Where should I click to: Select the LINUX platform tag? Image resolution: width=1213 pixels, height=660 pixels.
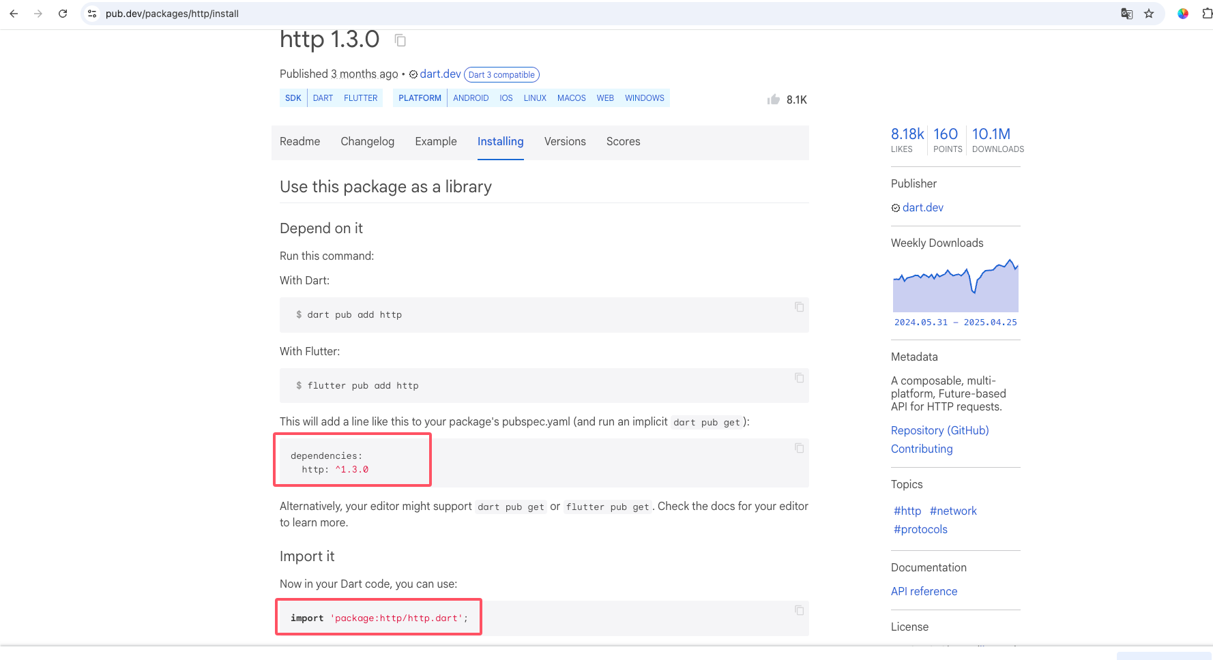click(x=535, y=98)
